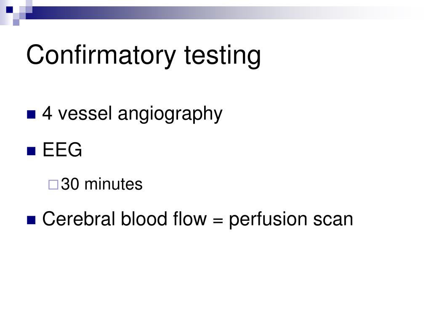
Task: Click the hollow square bullet before "30 minutes"
Action: (x=53, y=185)
